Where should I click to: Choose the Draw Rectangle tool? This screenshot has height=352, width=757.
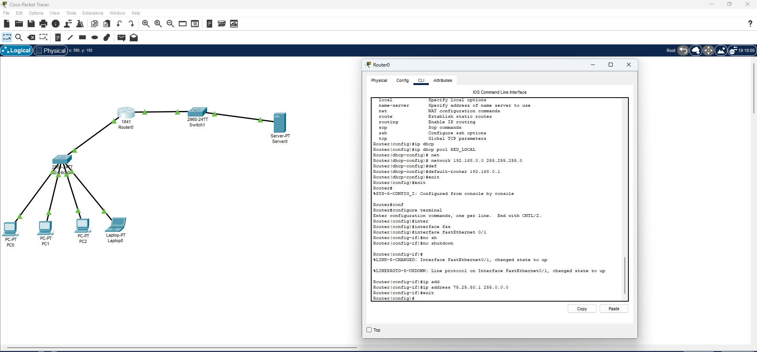coord(82,37)
